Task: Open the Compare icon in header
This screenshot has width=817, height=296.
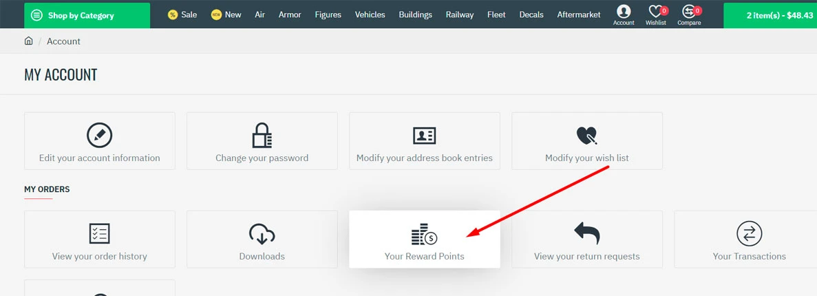Action: (689, 14)
